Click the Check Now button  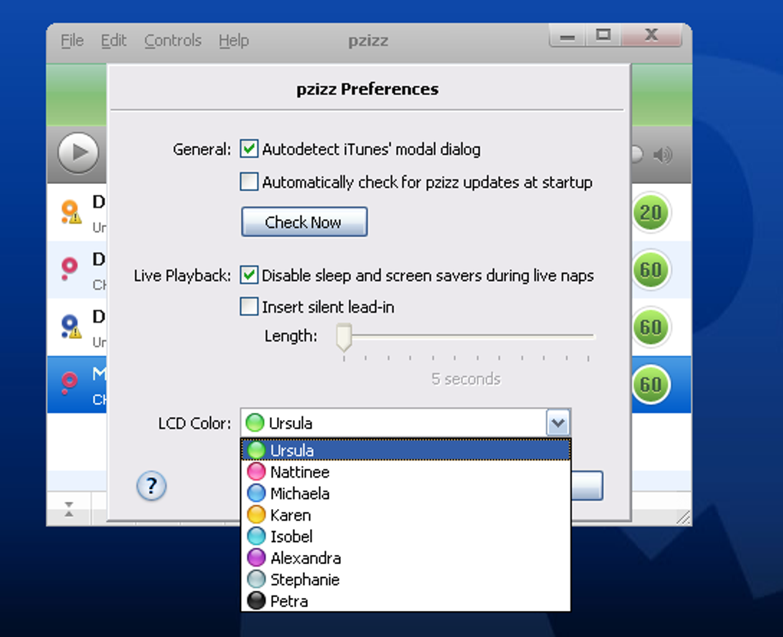click(304, 222)
